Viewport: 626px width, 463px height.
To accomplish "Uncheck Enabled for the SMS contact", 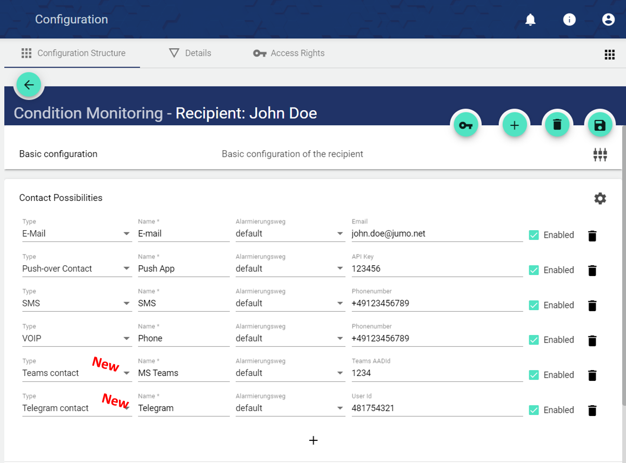I will 534,305.
